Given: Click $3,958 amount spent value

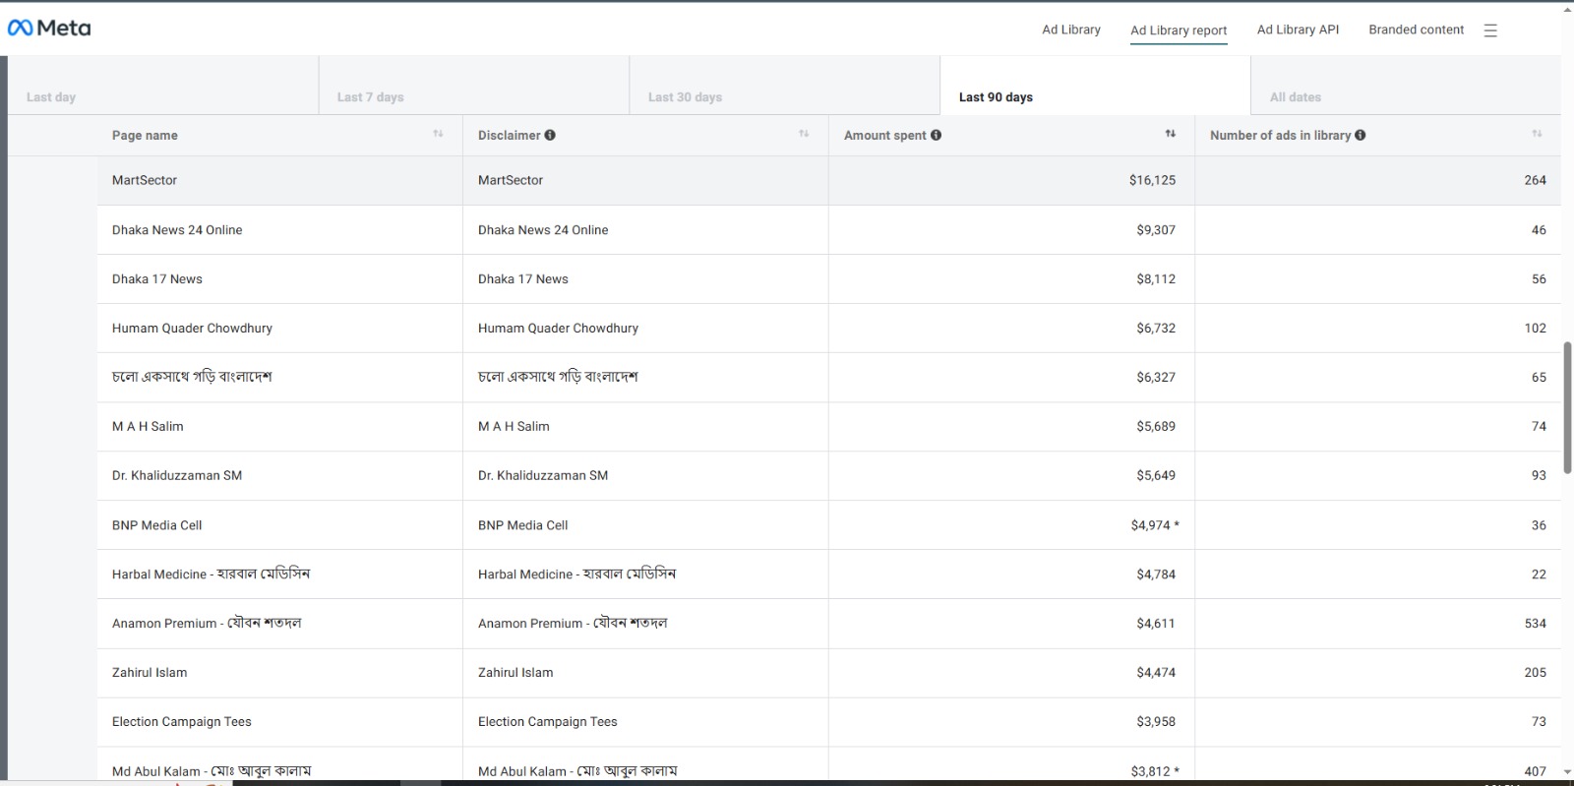Looking at the screenshot, I should (1156, 722).
